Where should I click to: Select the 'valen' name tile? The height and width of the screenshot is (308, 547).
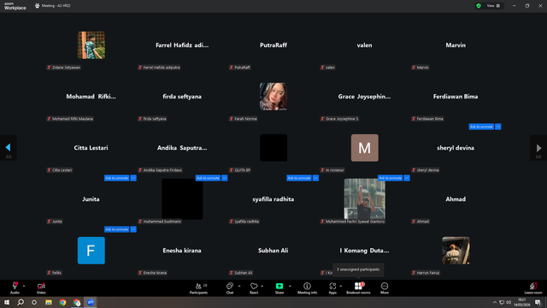[364, 45]
